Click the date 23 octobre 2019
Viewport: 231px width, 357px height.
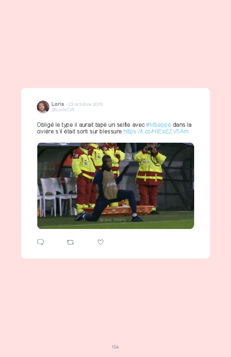(85, 104)
